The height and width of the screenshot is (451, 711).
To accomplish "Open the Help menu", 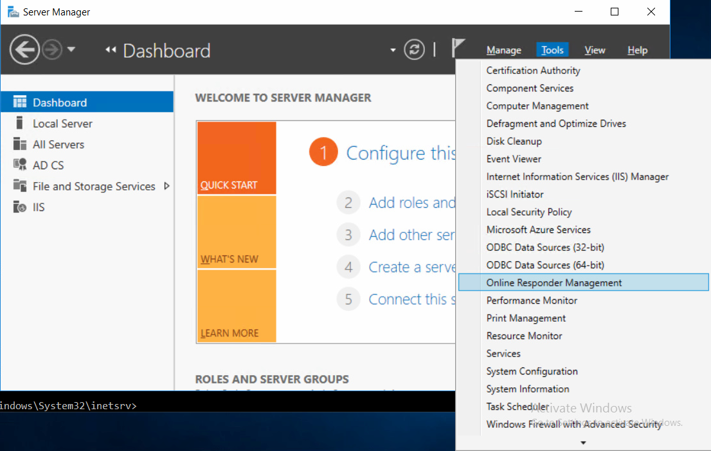I will (637, 50).
